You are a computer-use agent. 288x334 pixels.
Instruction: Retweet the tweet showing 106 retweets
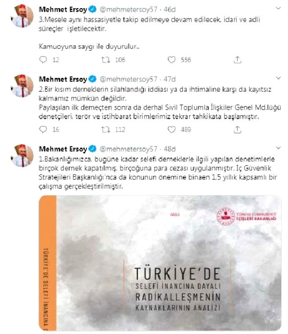point(106,60)
